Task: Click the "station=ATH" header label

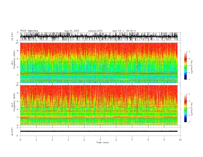Action: click(x=95, y=31)
